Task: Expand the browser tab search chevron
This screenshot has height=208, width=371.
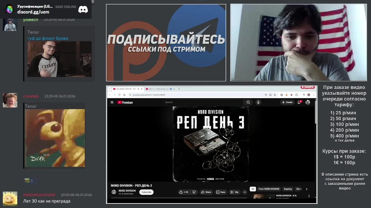Action: pos(110,89)
